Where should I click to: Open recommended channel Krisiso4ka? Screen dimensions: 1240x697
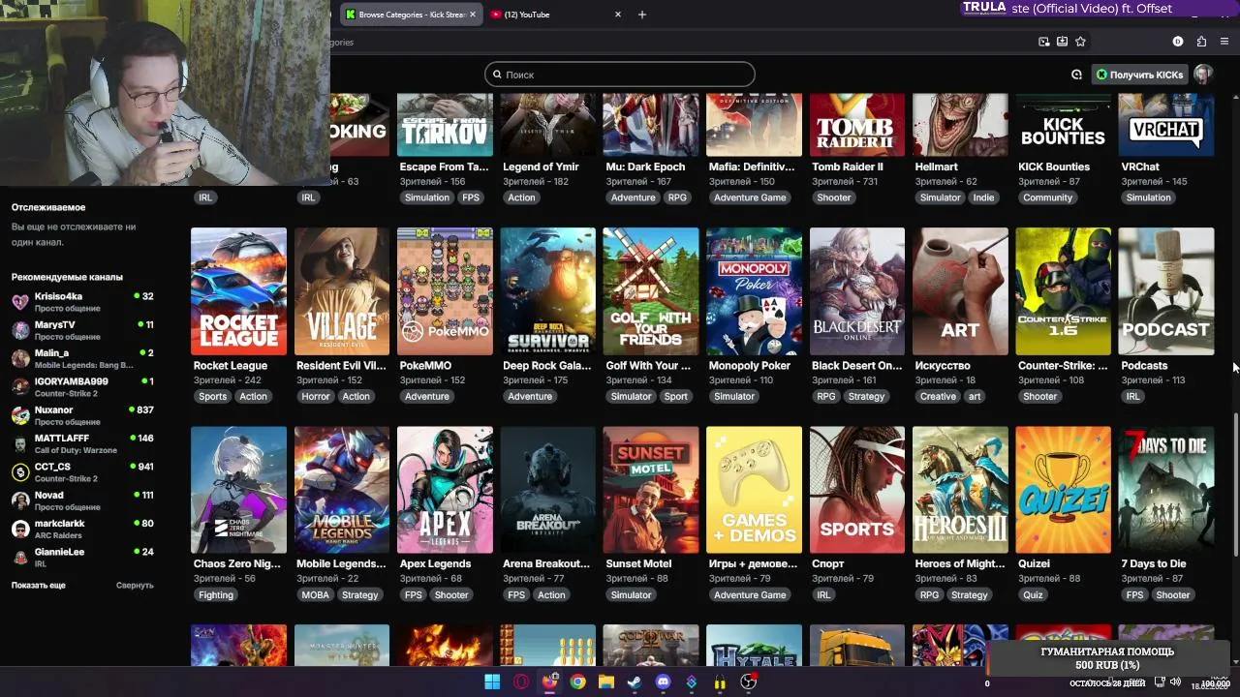(82, 301)
